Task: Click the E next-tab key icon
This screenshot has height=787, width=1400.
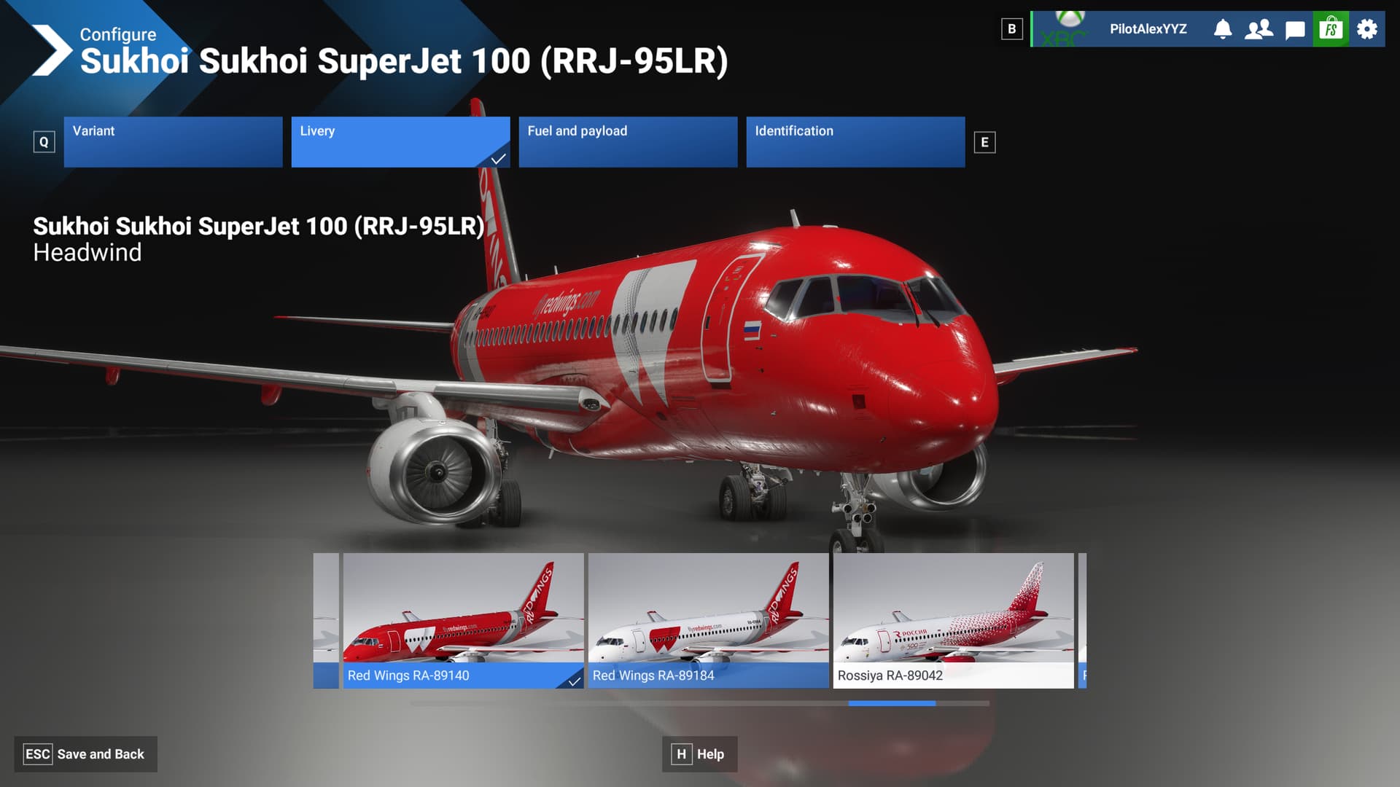Action: pos(984,142)
